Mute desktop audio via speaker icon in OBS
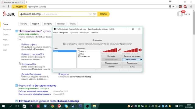Viewport: 195px width, 109px height. pos(140,50)
